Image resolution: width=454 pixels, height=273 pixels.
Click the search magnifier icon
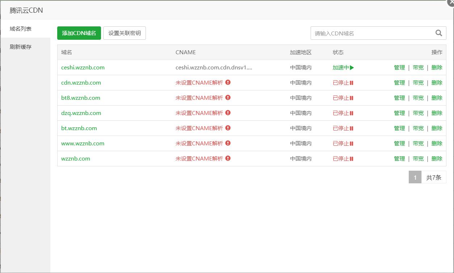click(439, 33)
